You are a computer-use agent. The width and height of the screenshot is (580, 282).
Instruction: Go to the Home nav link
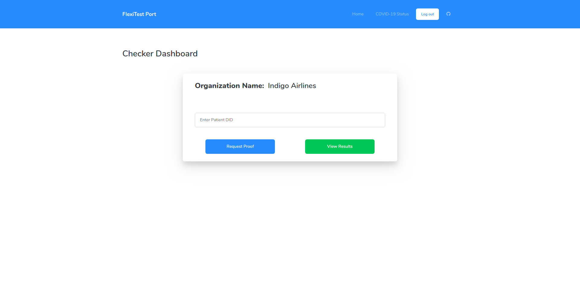[358, 14]
